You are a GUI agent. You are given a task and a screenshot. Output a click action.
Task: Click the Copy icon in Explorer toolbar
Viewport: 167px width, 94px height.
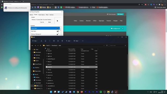coord(45,41)
